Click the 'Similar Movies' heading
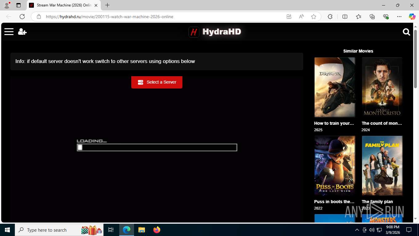The width and height of the screenshot is (419, 236). click(x=358, y=51)
